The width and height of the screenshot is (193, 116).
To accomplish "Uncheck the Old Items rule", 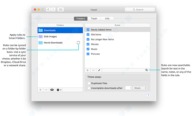I will point(88,35).
